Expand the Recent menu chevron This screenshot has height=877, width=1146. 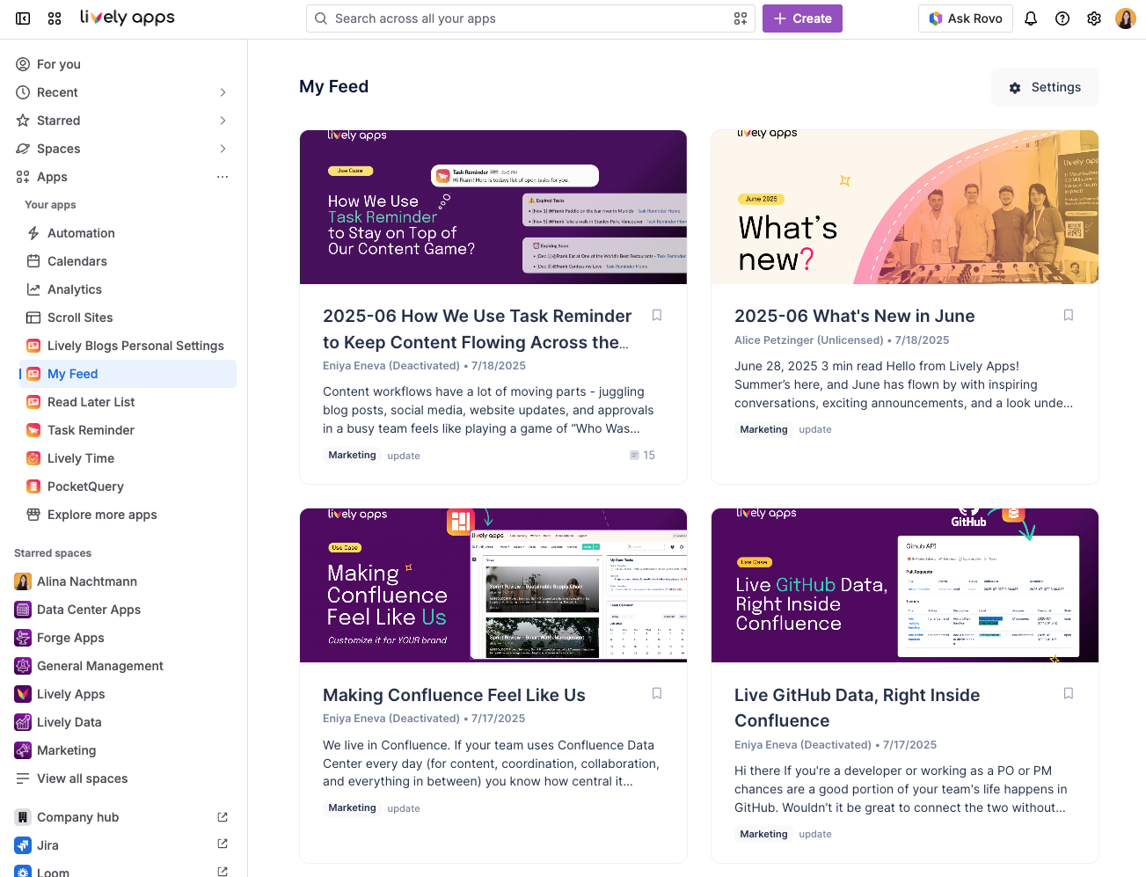(223, 92)
